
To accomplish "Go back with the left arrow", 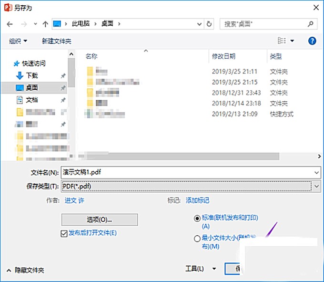I will click(x=10, y=24).
